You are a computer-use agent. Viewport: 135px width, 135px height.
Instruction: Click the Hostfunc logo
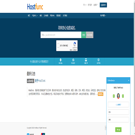35,7
